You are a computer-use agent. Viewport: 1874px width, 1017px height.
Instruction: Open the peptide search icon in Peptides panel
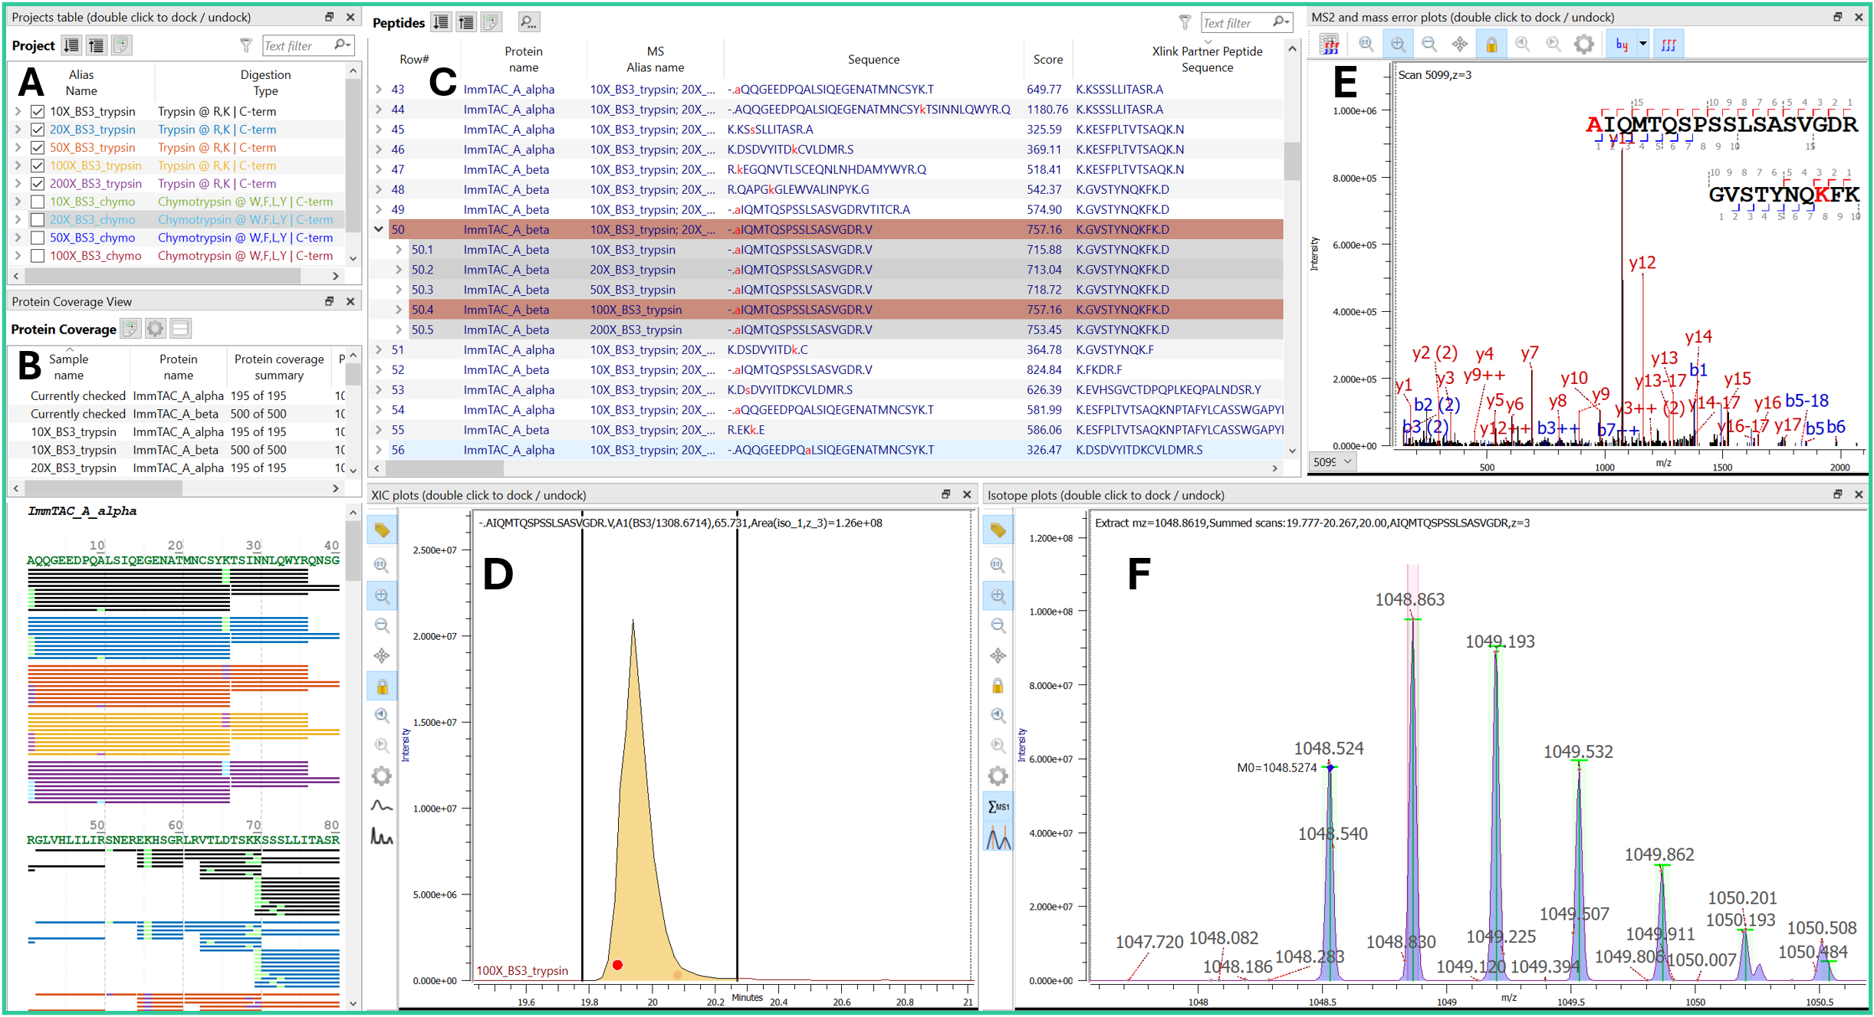(528, 21)
